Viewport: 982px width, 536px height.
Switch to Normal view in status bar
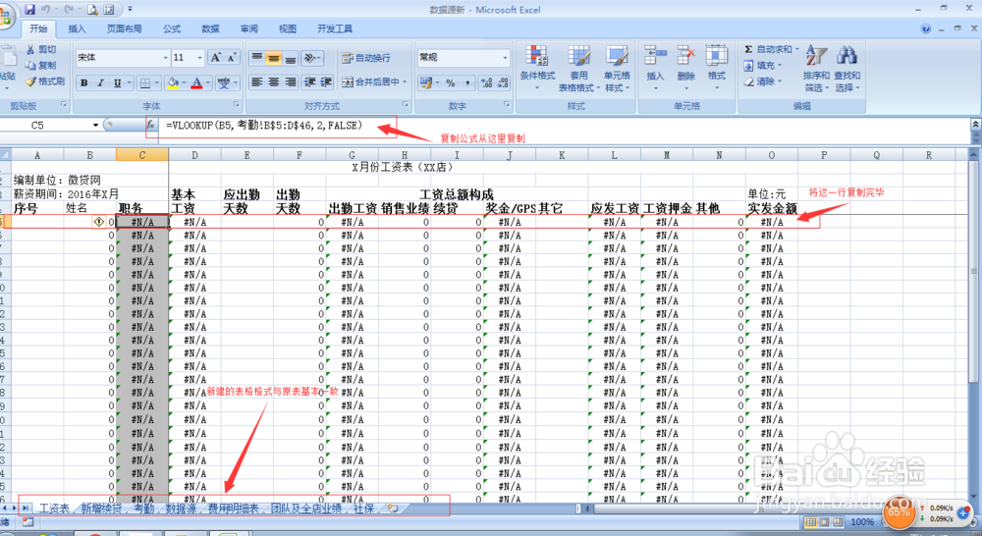[x=811, y=522]
